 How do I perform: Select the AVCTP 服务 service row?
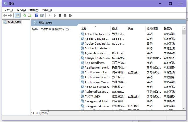[92, 96]
